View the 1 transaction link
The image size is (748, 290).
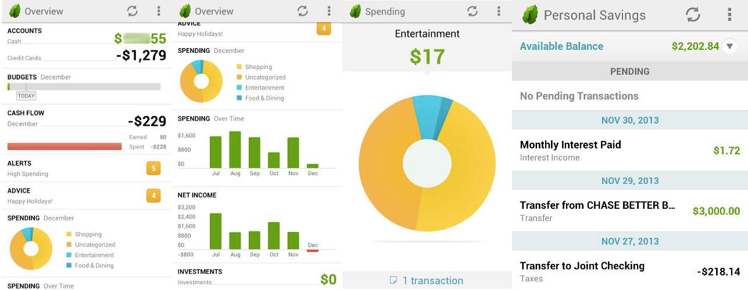coord(432,280)
